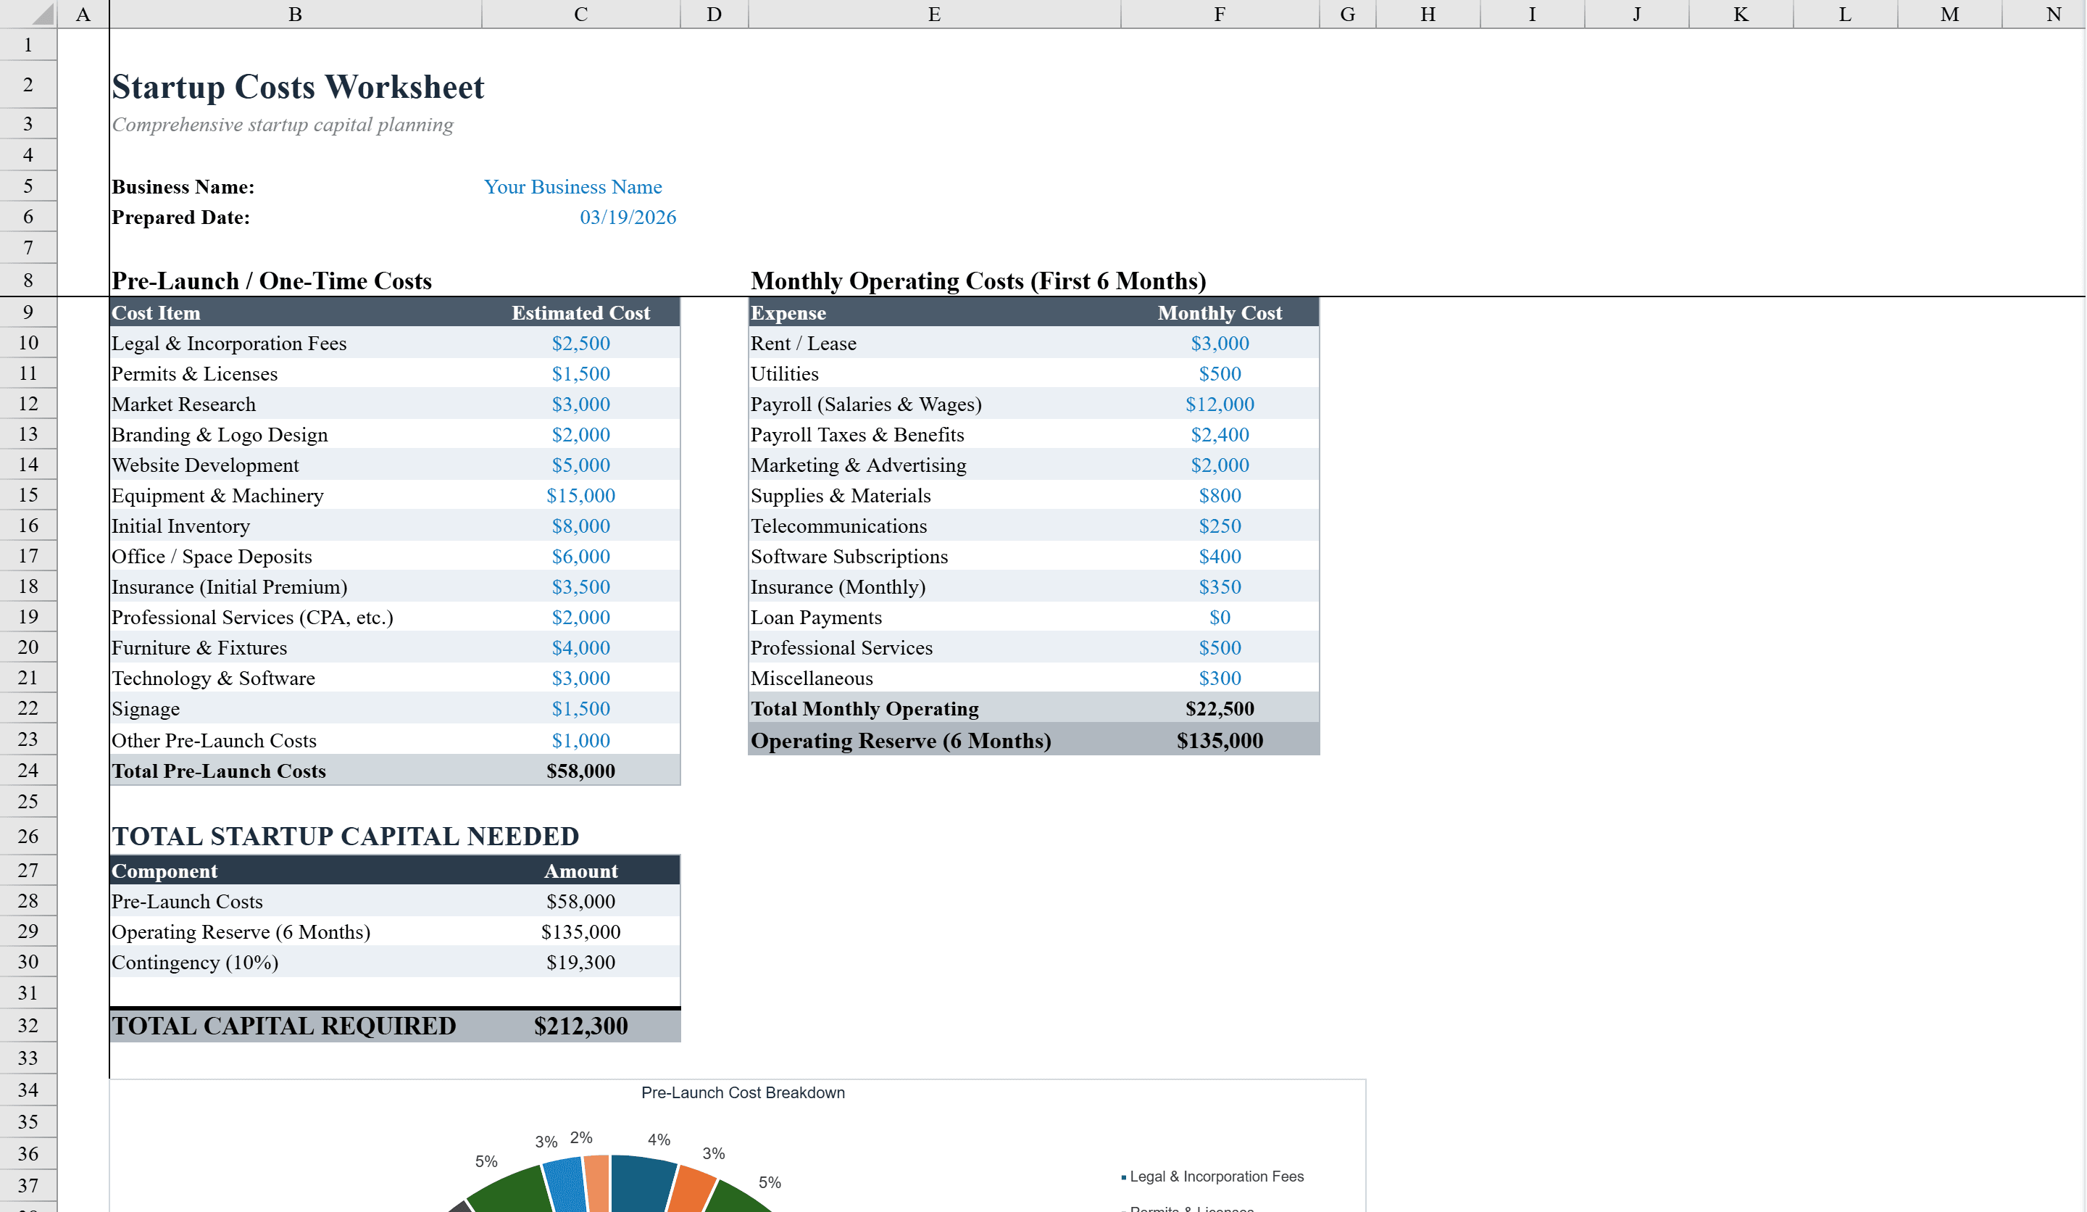Click the 'Startup Costs Worksheet' title cell
The image size is (2087, 1212).
[298, 86]
